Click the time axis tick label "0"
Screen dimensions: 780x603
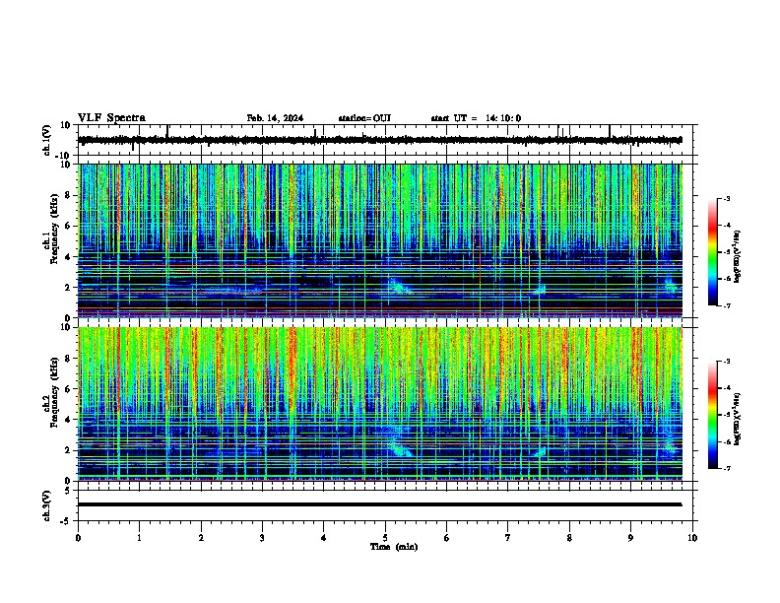[x=78, y=538]
